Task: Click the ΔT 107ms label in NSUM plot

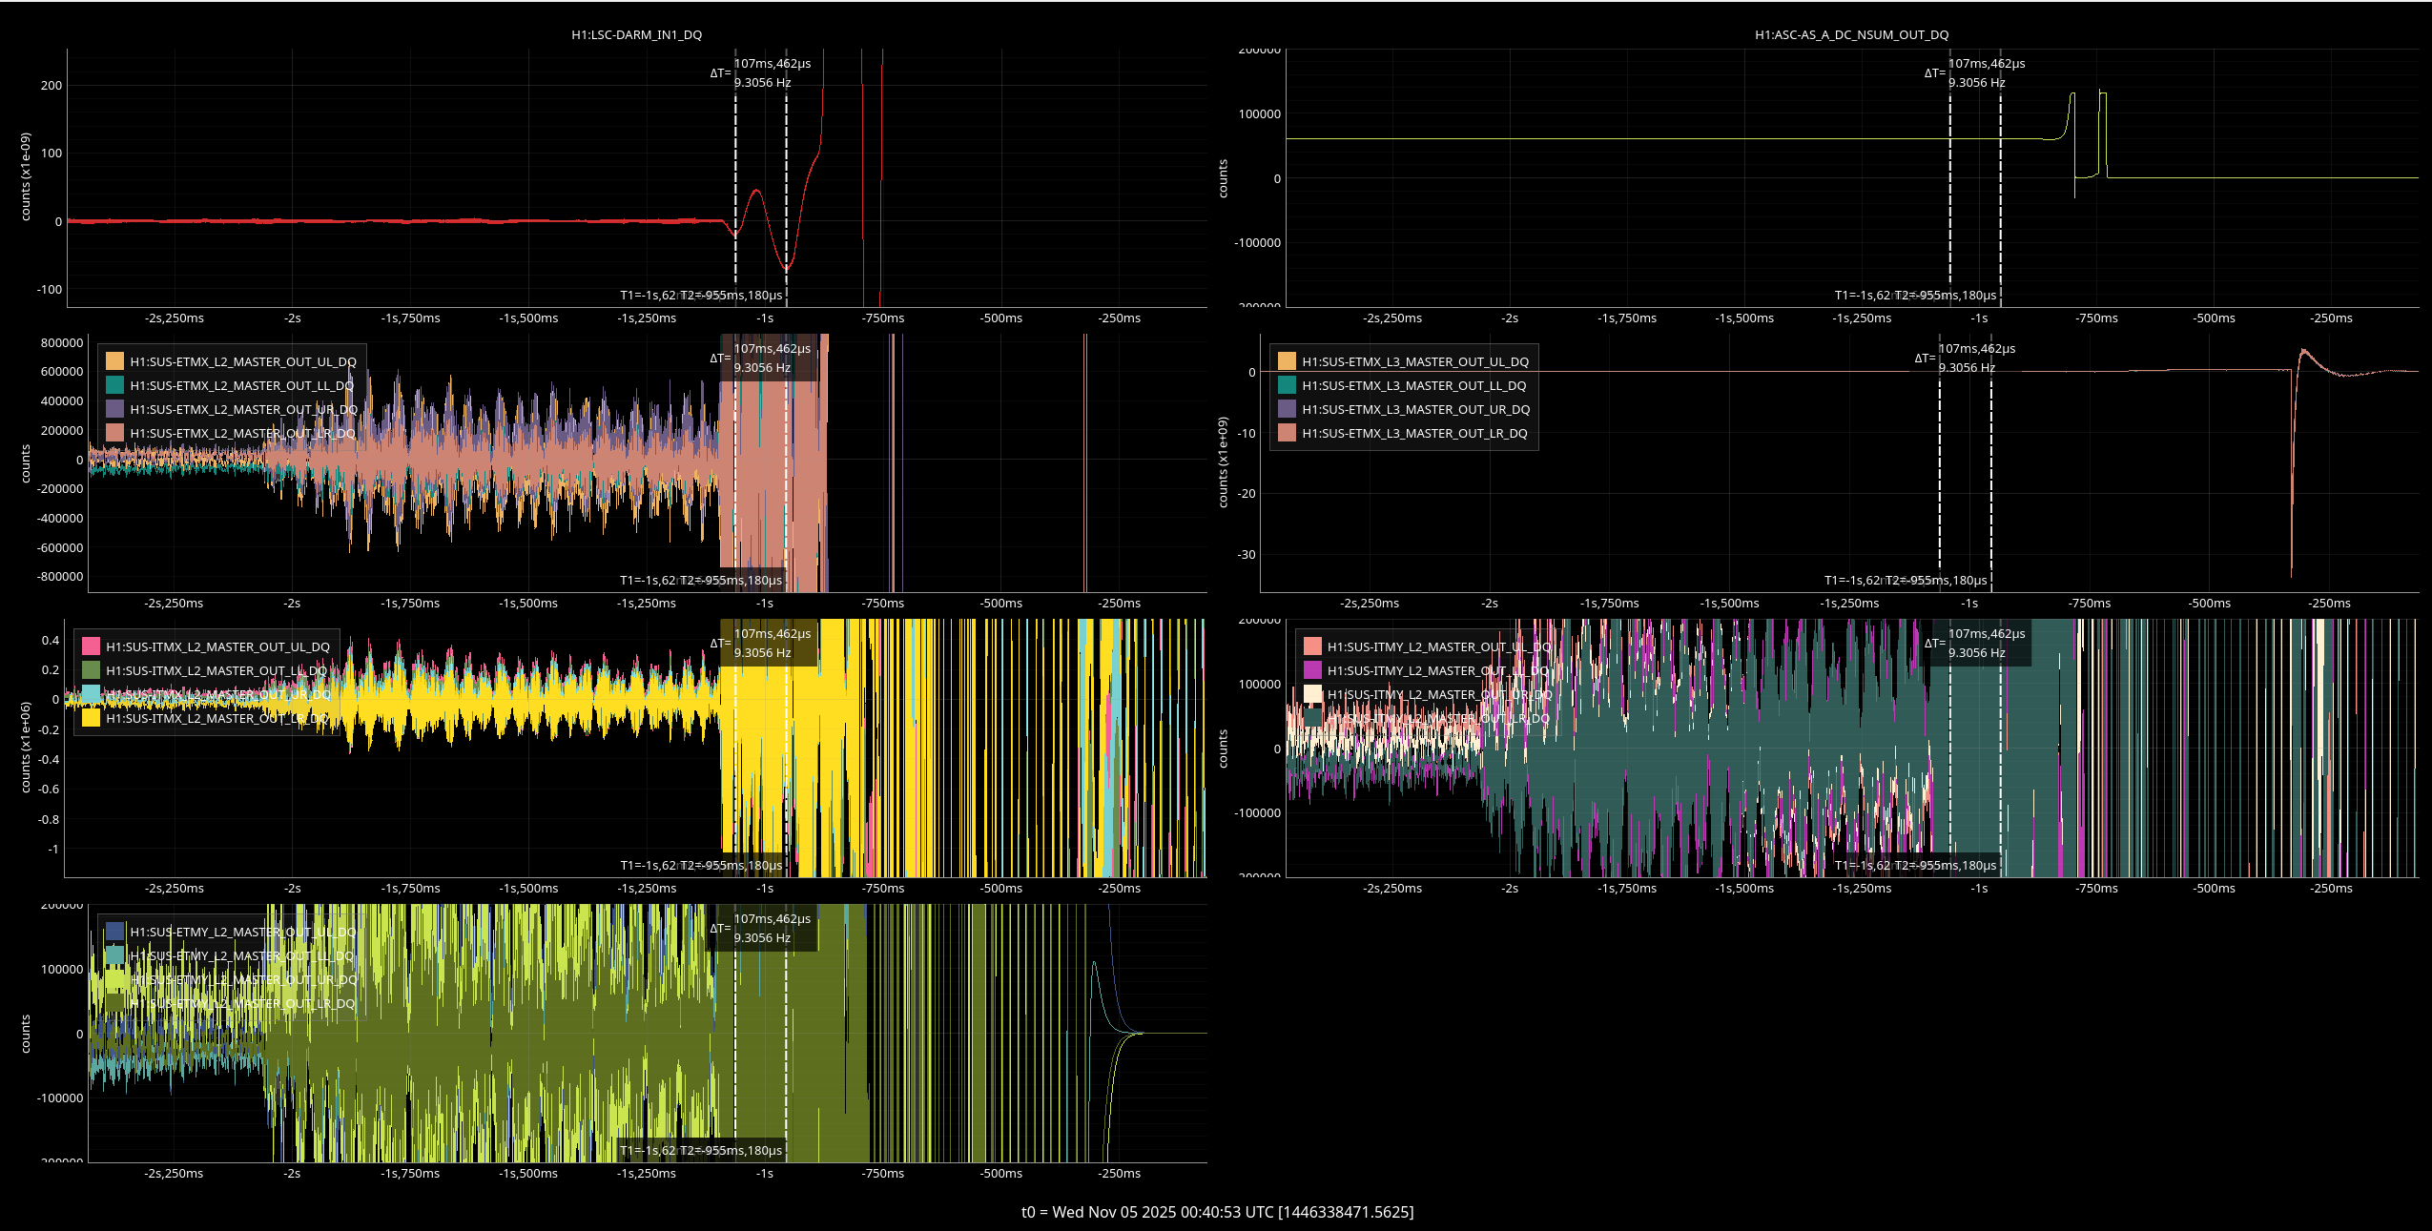Action: (x=1986, y=64)
